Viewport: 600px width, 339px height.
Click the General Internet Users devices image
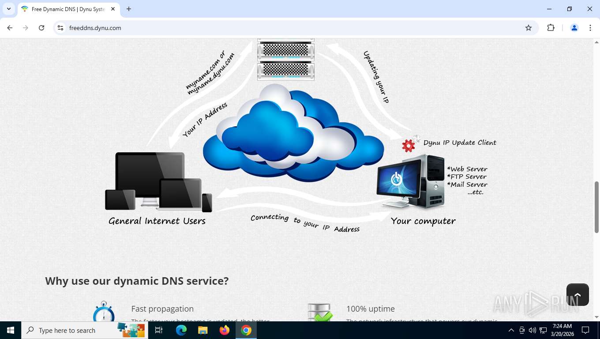click(x=159, y=182)
